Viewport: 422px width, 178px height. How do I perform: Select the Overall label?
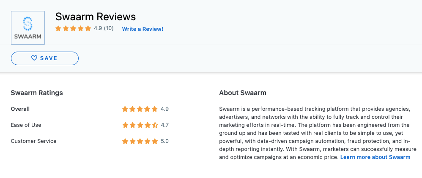(x=20, y=109)
